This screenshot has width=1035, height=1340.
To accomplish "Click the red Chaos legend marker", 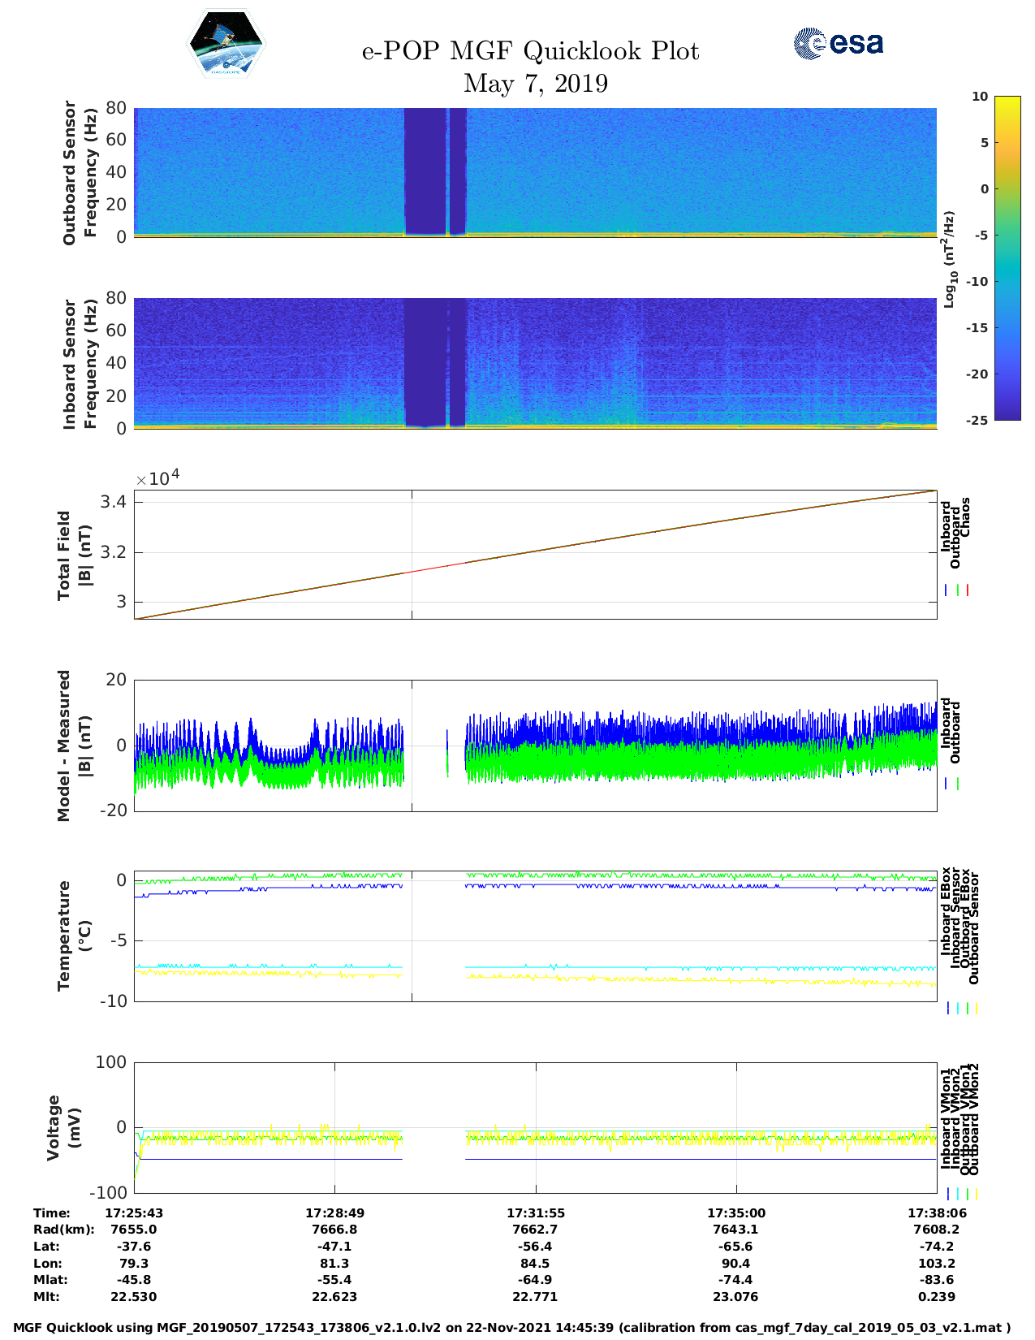I will 968,590.
